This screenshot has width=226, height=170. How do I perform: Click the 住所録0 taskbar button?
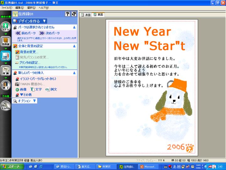click(127, 167)
